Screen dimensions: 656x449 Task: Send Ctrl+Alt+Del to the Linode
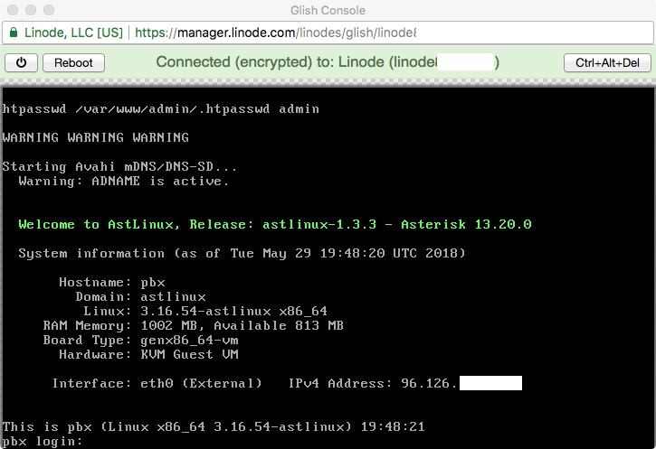tap(607, 62)
